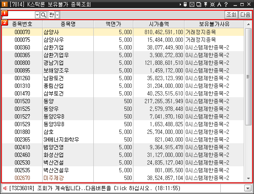Click market cap 24,835,127,040
Screen dimensions: 254x194
click(x=165, y=162)
